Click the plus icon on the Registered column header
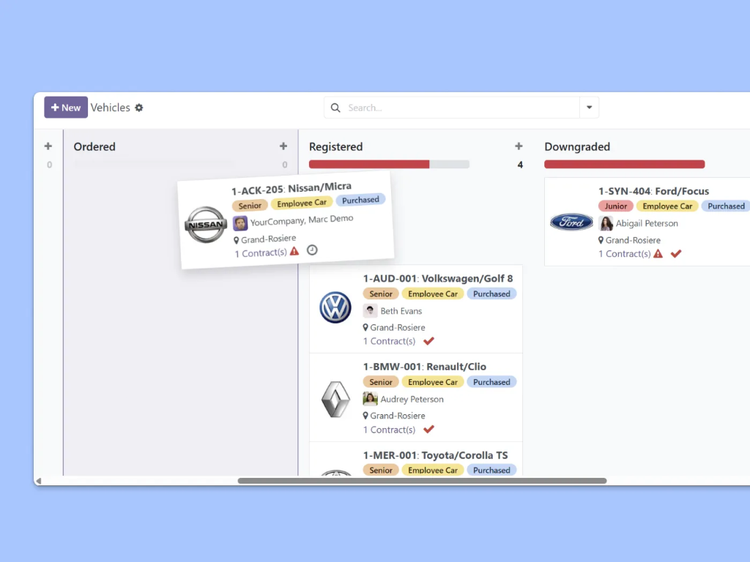Image resolution: width=750 pixels, height=562 pixels. coord(519,146)
